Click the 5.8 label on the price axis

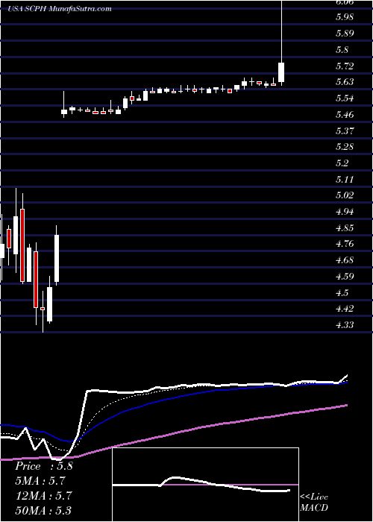[342, 50]
